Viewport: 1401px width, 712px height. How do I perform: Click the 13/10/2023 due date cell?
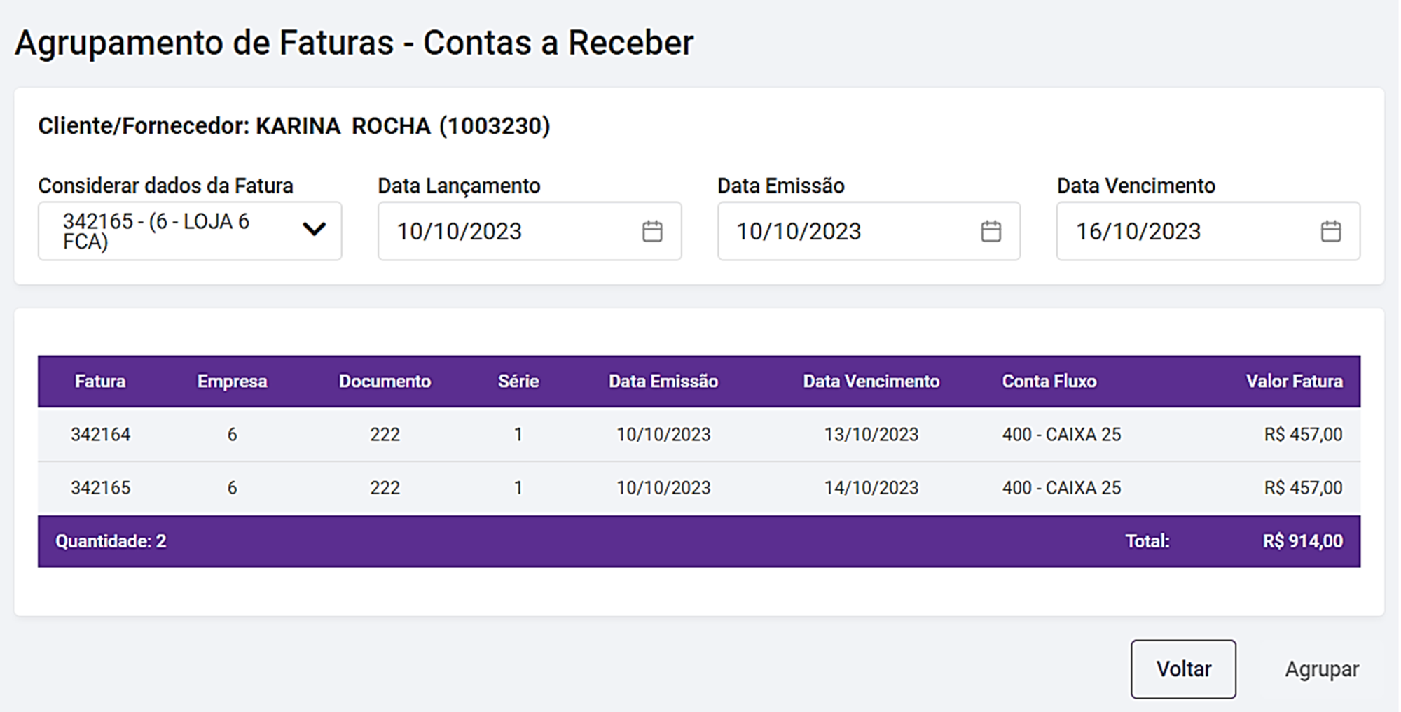click(871, 435)
